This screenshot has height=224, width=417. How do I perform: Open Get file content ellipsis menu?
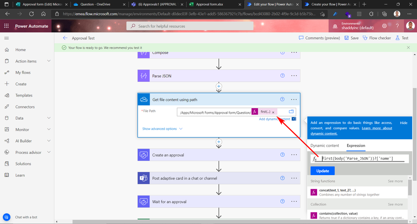pyautogui.click(x=294, y=99)
